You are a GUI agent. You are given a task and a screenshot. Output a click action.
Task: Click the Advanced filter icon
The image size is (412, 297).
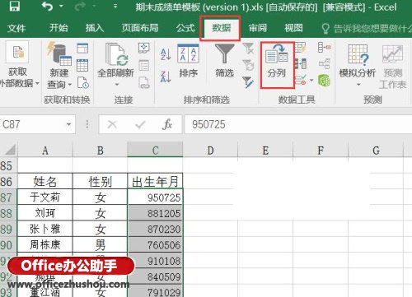(x=248, y=82)
